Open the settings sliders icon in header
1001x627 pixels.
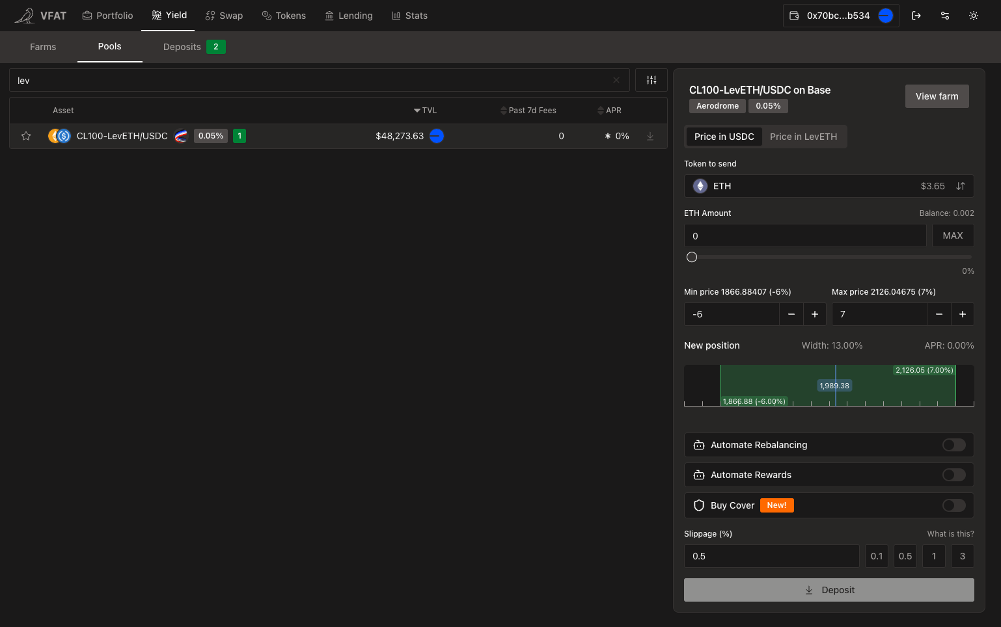point(945,16)
